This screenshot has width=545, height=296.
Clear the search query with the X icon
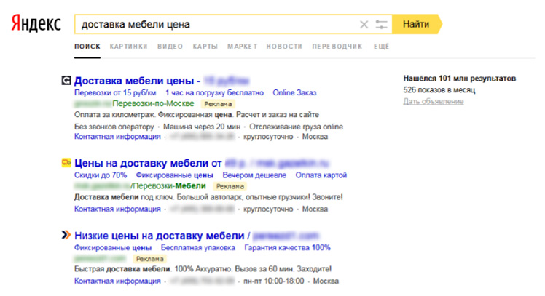(364, 25)
